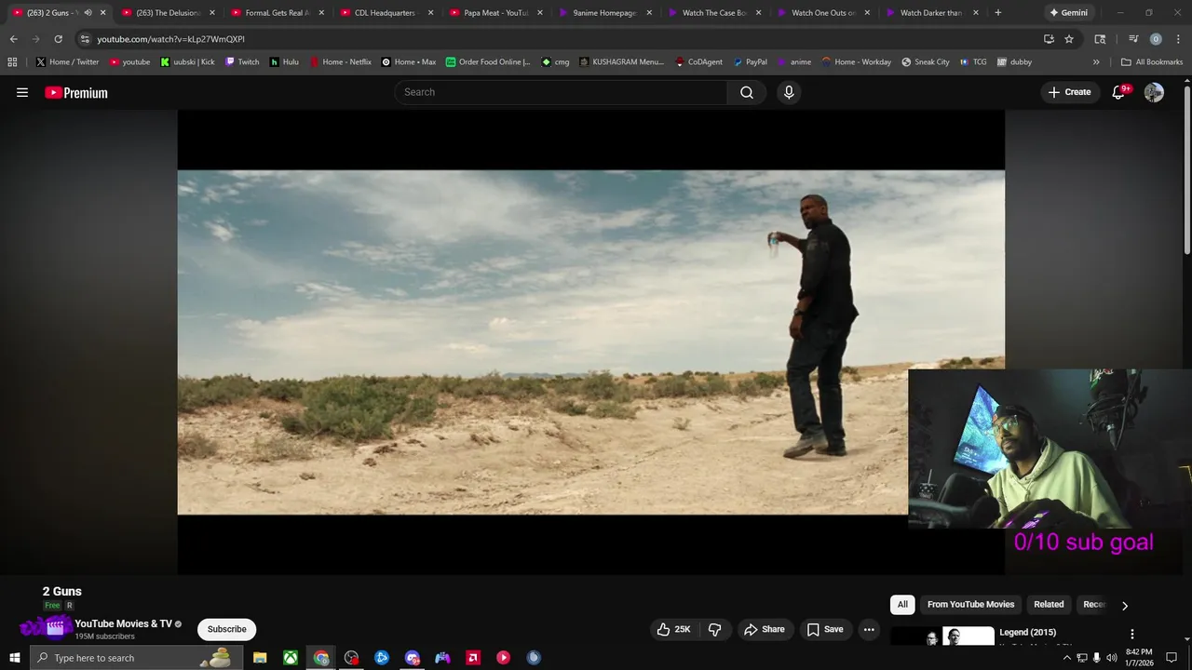The height and width of the screenshot is (670, 1192).
Task: Switch to the Delusional tab
Action: click(x=168, y=13)
